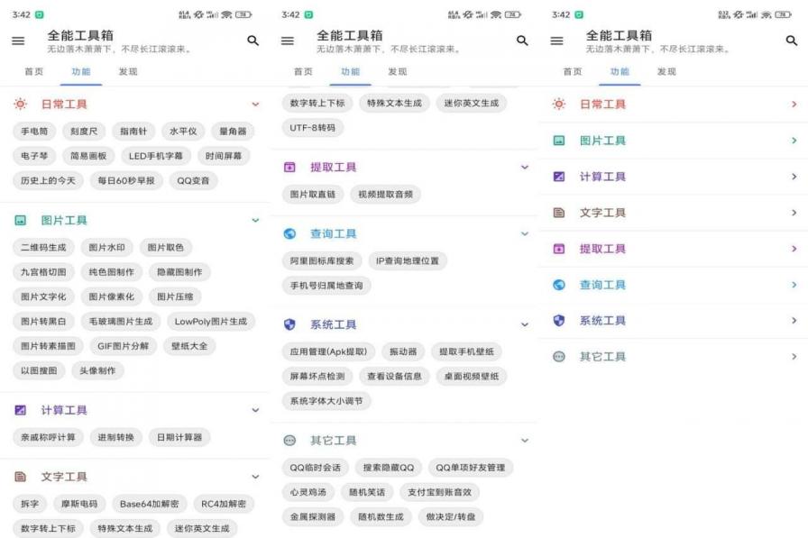
Task: Tap the document icon of the expanded 文字工具 section
Action: [20, 476]
